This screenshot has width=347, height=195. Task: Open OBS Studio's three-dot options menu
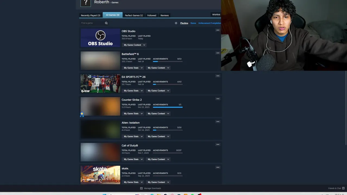click(x=218, y=30)
